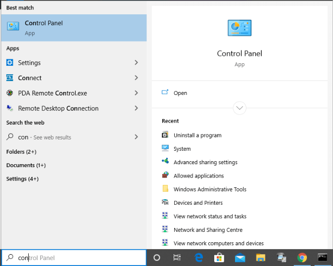
Task: Select the Connect app result
Action: [74, 78]
